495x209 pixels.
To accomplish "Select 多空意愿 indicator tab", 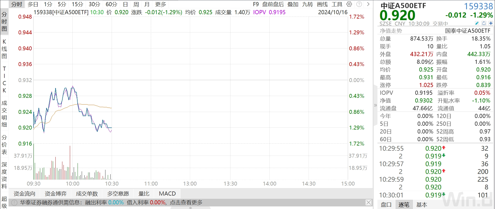I will [118, 194].
